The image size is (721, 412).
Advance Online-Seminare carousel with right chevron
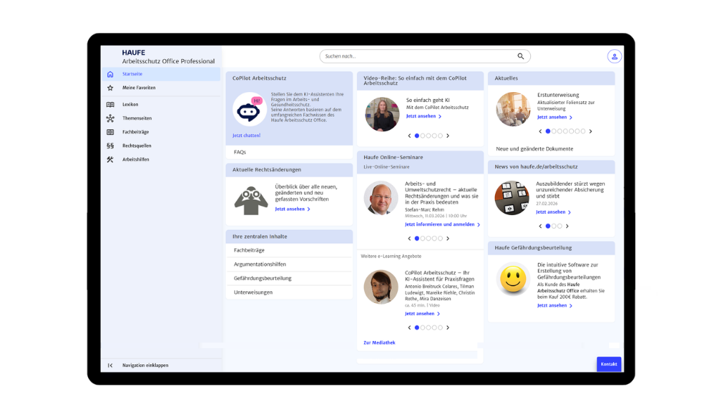click(x=448, y=238)
